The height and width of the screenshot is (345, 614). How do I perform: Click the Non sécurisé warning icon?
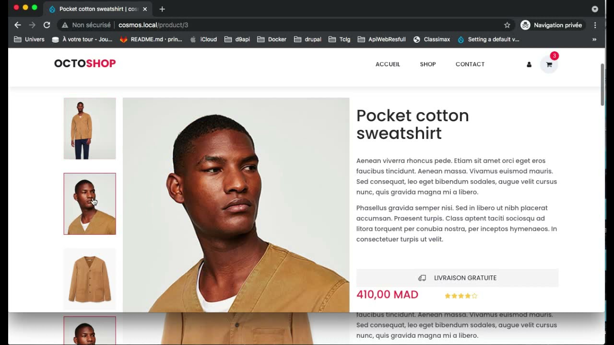(x=65, y=25)
